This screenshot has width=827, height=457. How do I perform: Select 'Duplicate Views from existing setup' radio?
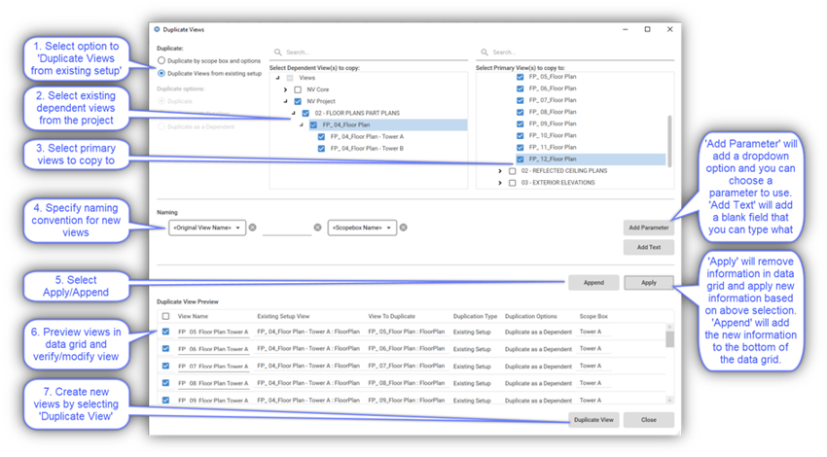click(162, 73)
